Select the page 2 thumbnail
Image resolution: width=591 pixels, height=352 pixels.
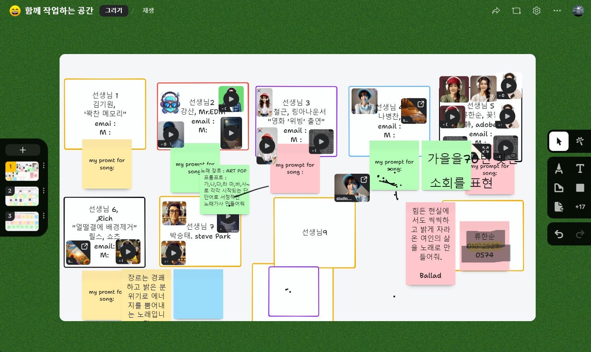point(22,196)
